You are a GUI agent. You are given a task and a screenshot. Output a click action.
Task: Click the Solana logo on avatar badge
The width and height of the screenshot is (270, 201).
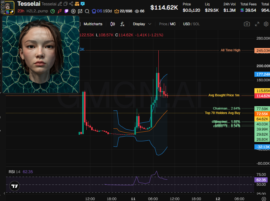coord(7,12)
